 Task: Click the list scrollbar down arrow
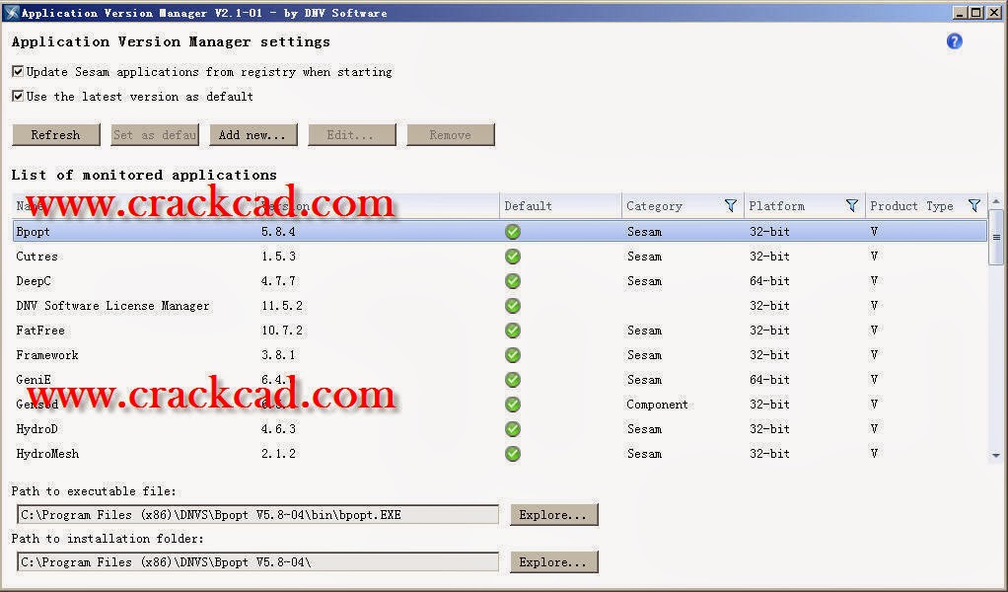click(996, 455)
